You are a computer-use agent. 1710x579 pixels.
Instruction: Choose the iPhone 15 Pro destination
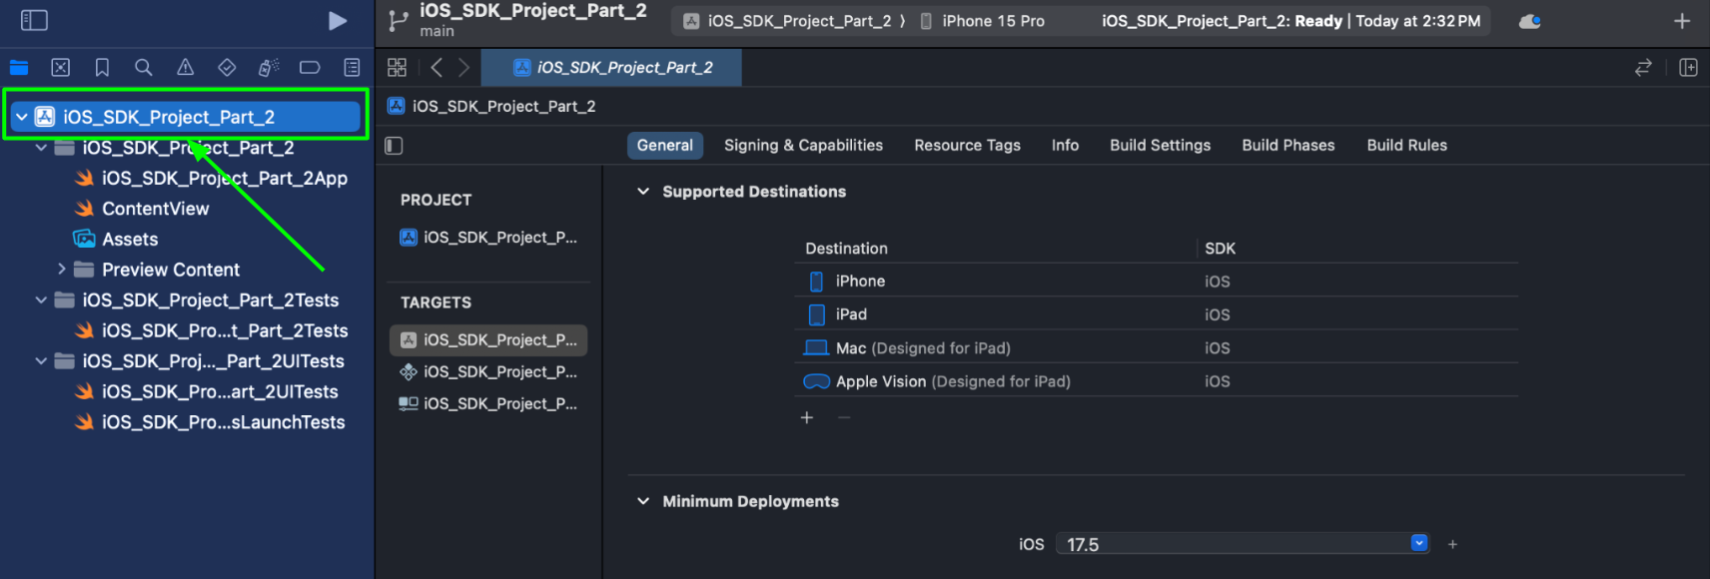click(982, 21)
